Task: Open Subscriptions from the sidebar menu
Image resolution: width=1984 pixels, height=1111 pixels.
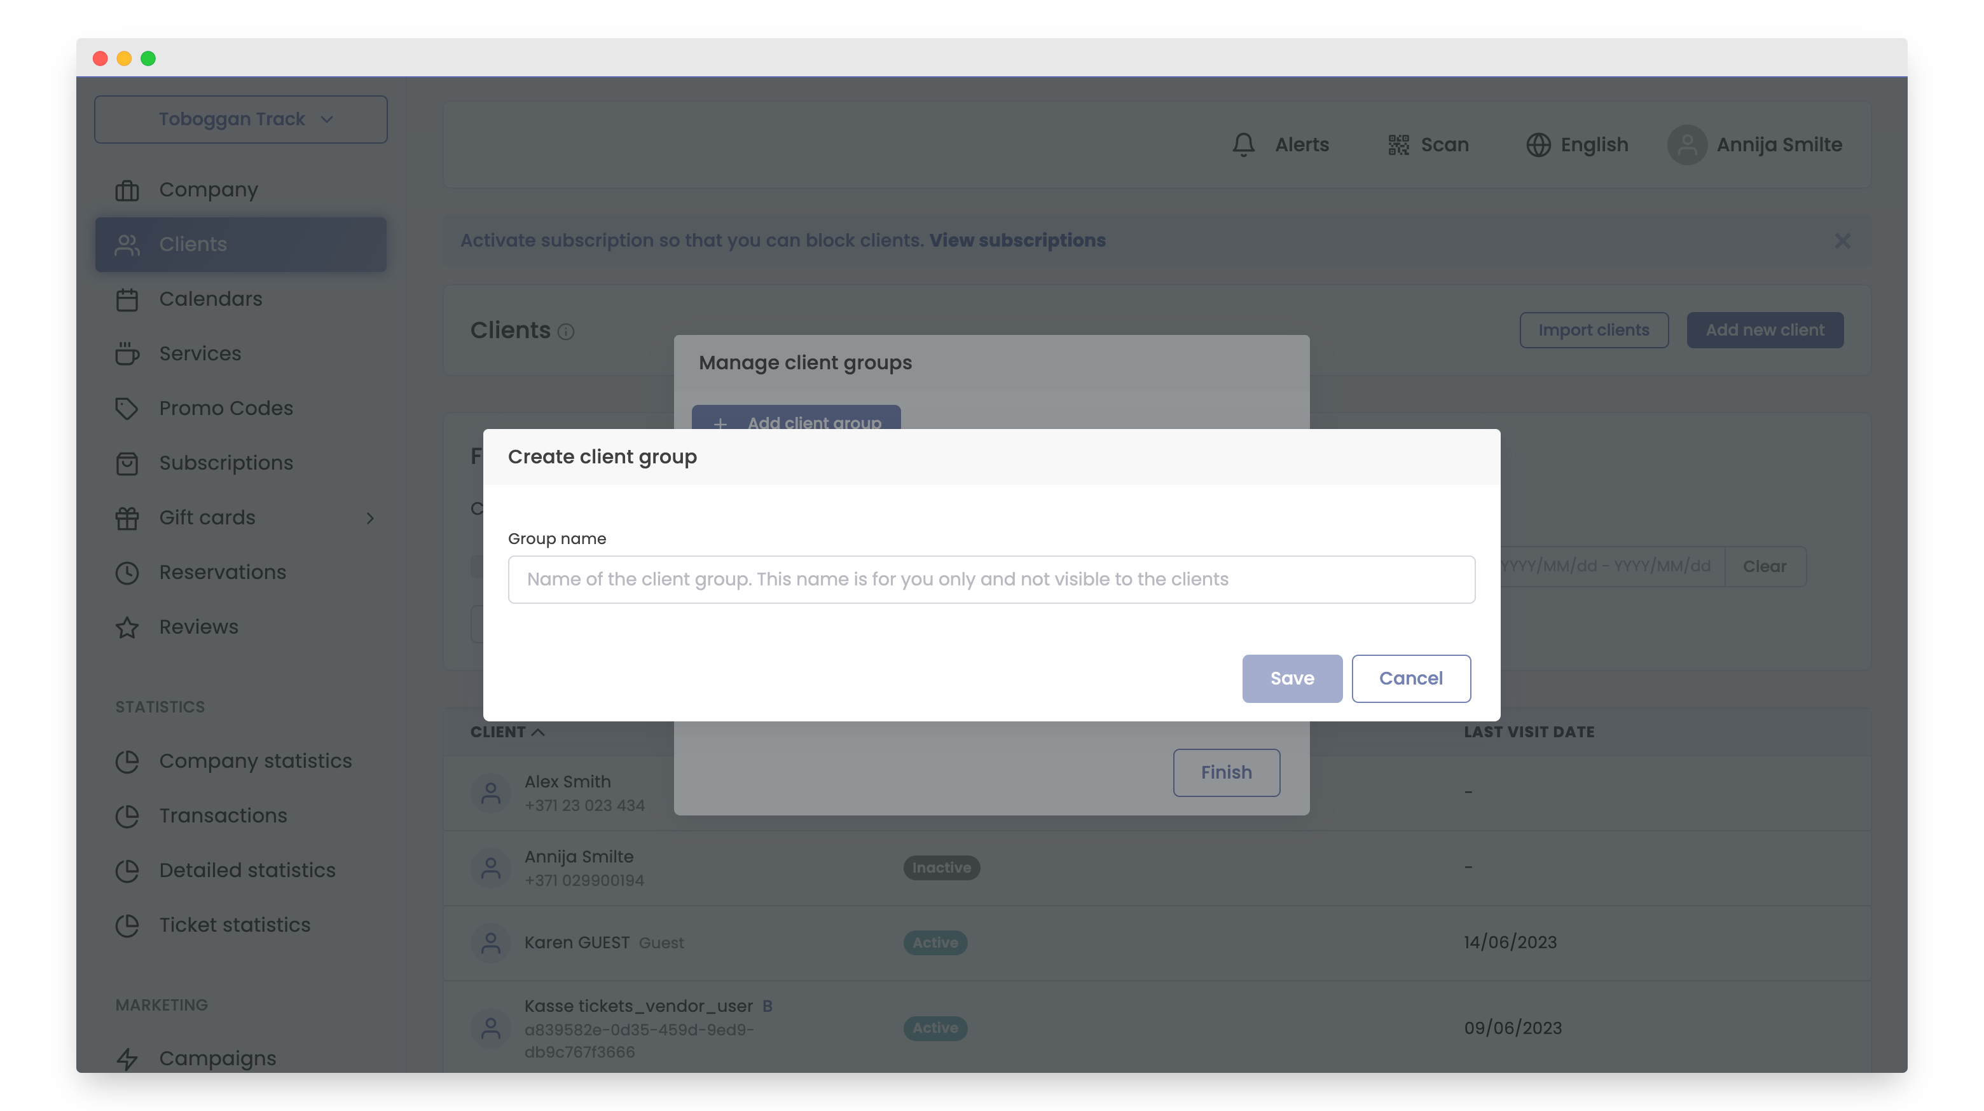Action: 226,463
